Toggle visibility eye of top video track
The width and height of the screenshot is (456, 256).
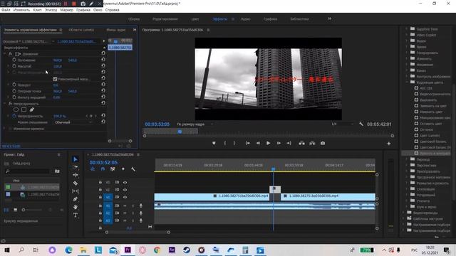tap(125, 182)
